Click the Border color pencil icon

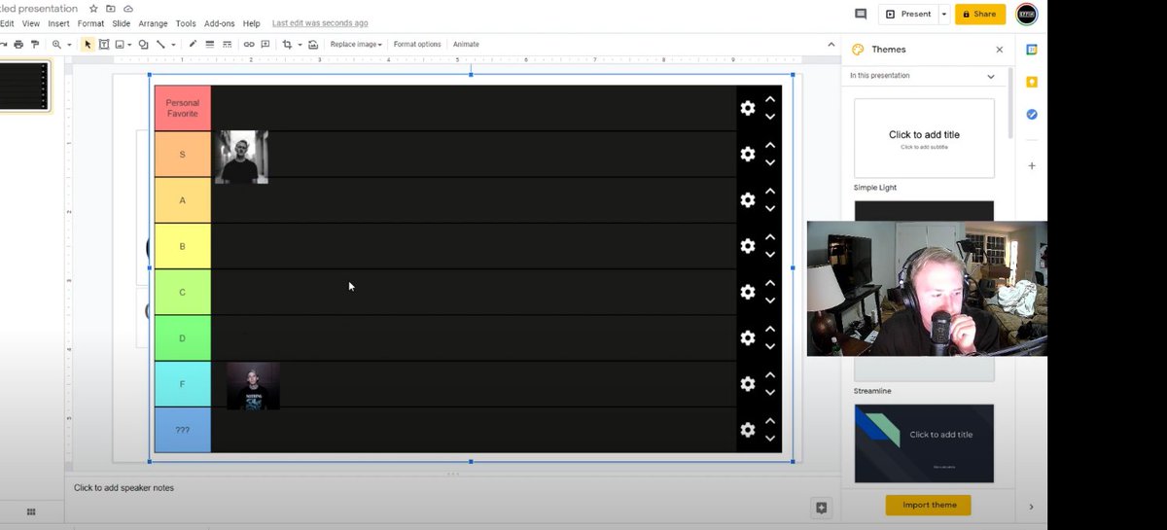[193, 44]
